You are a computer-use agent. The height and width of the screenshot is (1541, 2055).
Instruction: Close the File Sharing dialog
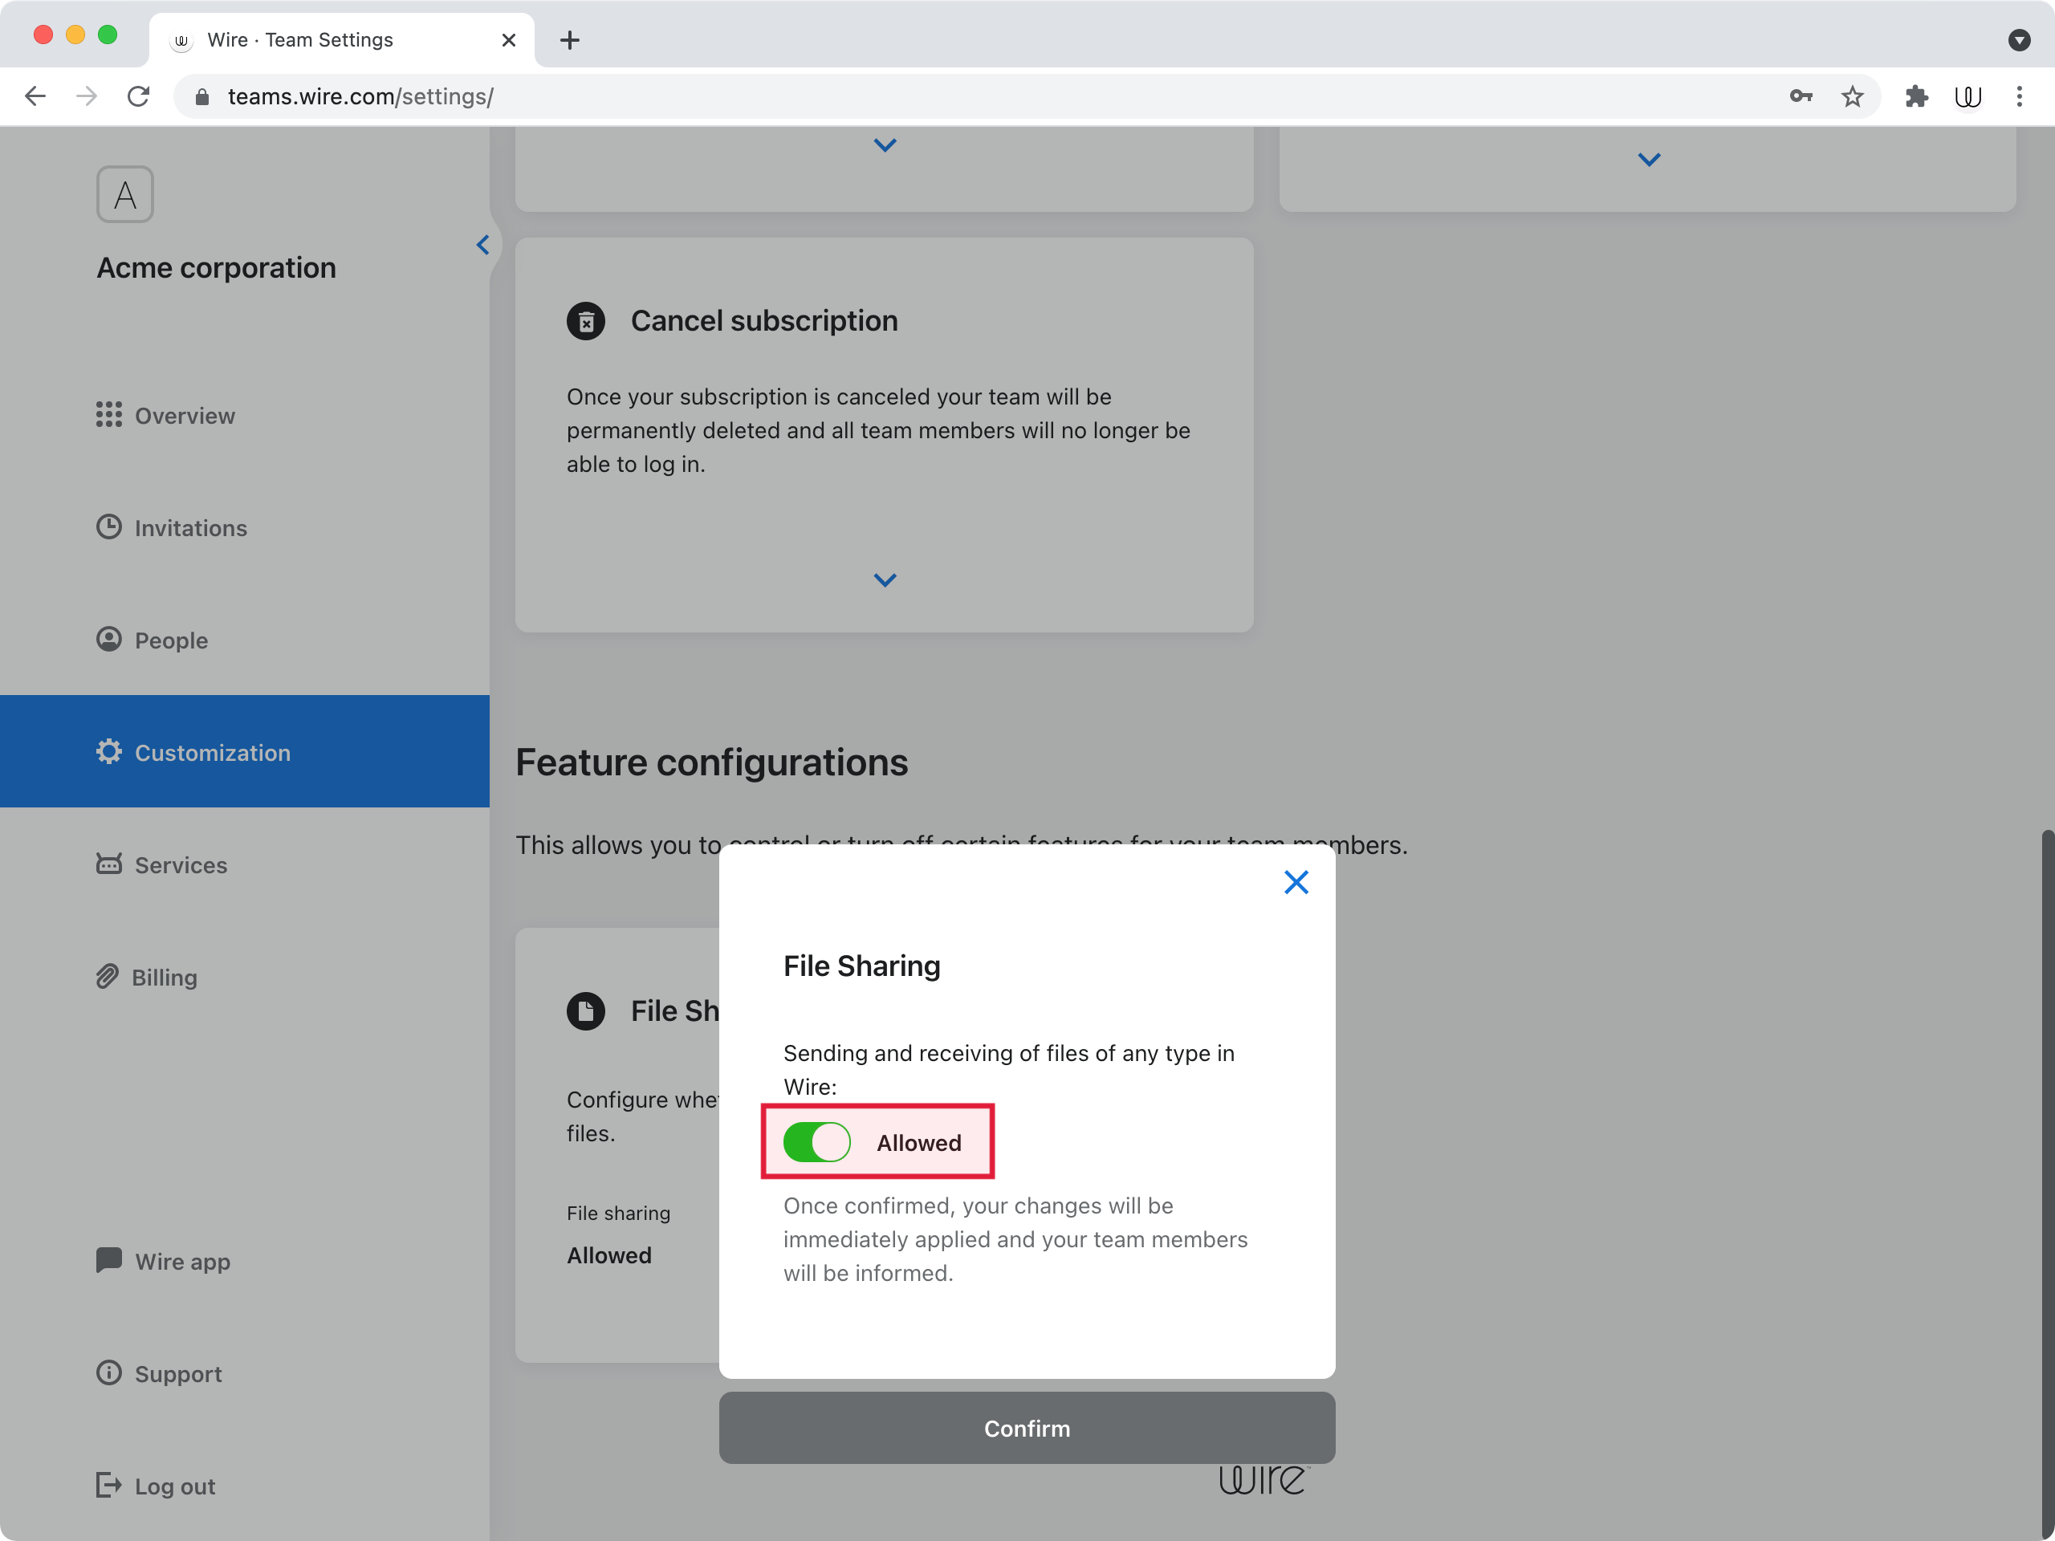click(1296, 881)
